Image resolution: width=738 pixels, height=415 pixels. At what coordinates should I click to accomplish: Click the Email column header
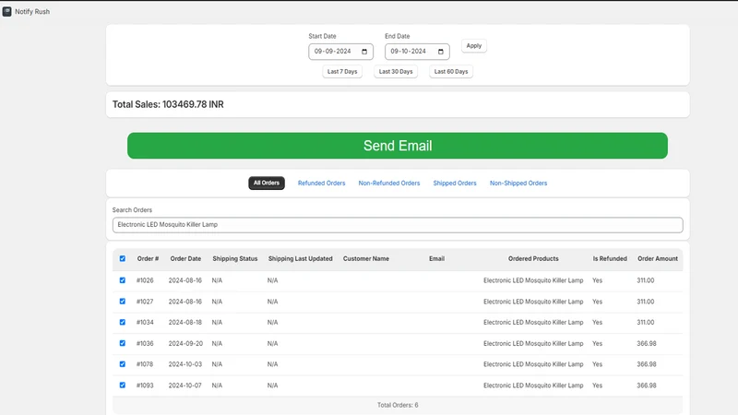436,259
